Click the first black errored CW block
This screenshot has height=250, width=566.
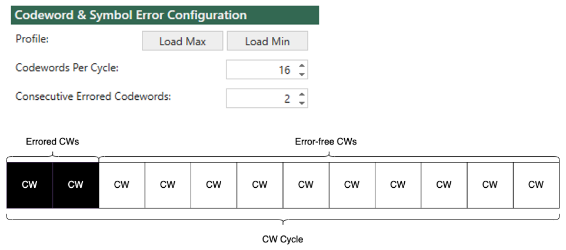pyautogui.click(x=29, y=185)
